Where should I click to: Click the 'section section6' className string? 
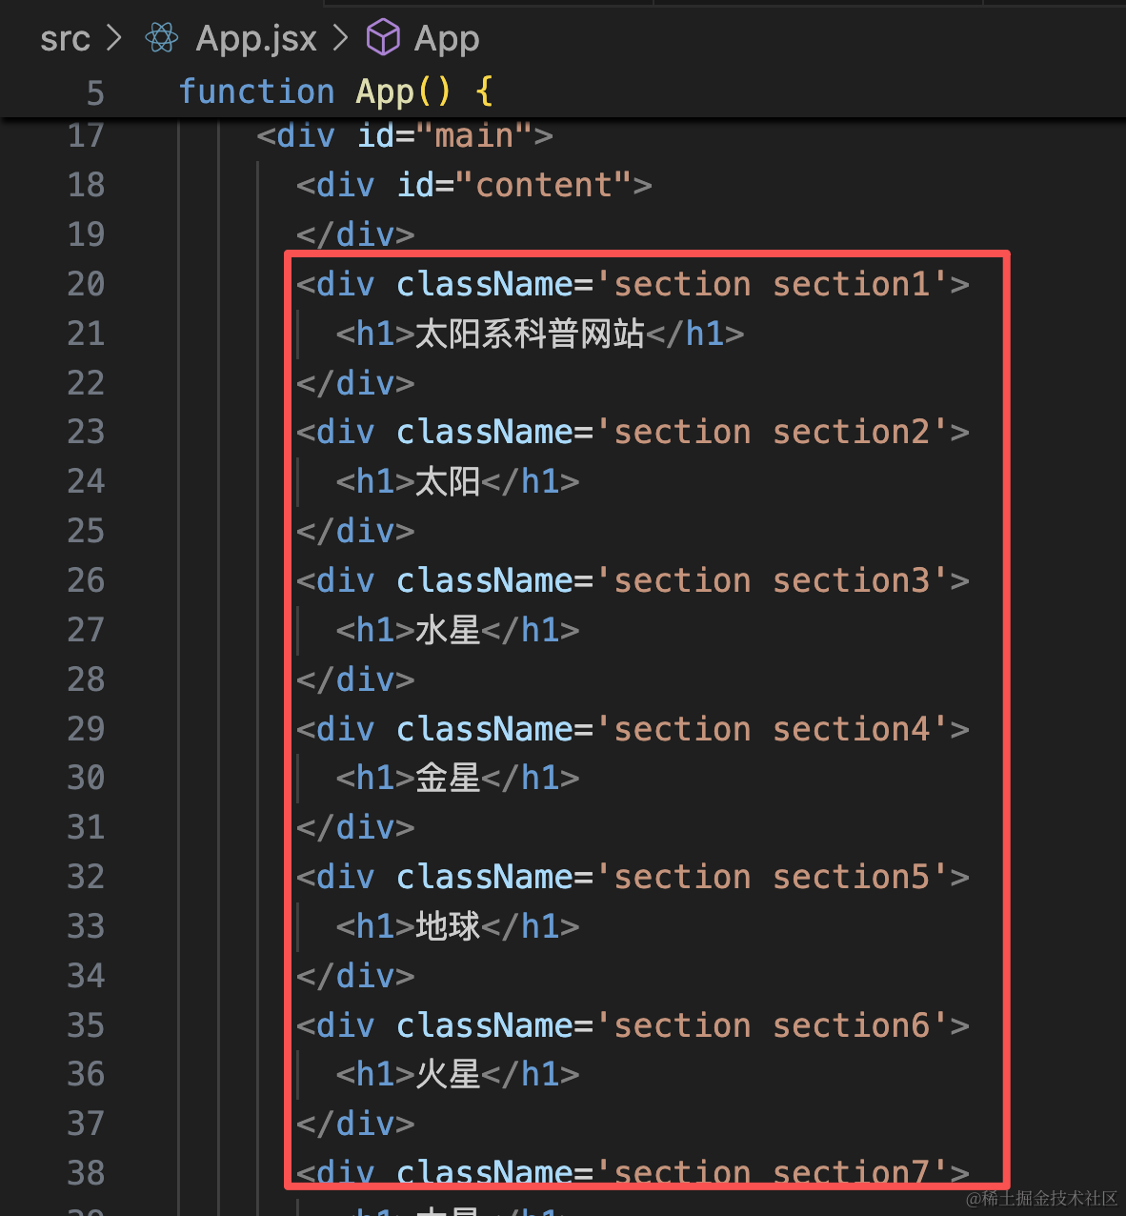pyautogui.click(x=772, y=1025)
